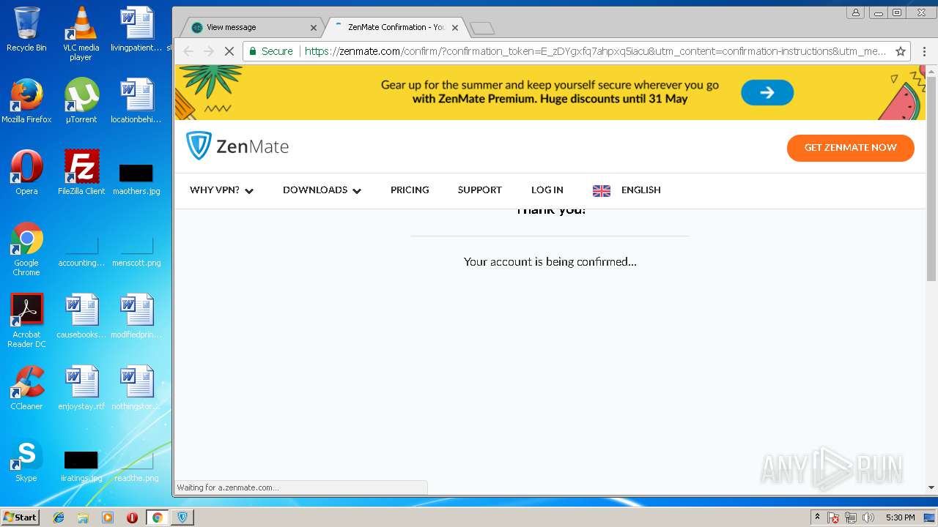Click the 5:30 PM clock
This screenshot has height=527, width=938.
[900, 517]
